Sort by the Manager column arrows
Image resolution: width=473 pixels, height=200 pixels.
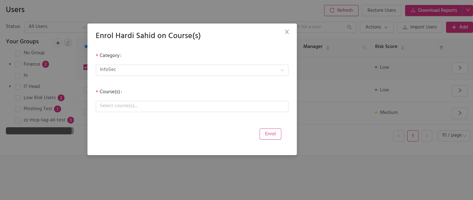[328, 48]
